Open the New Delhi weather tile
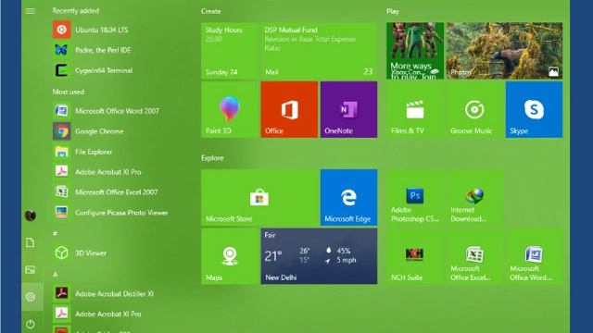 click(319, 256)
